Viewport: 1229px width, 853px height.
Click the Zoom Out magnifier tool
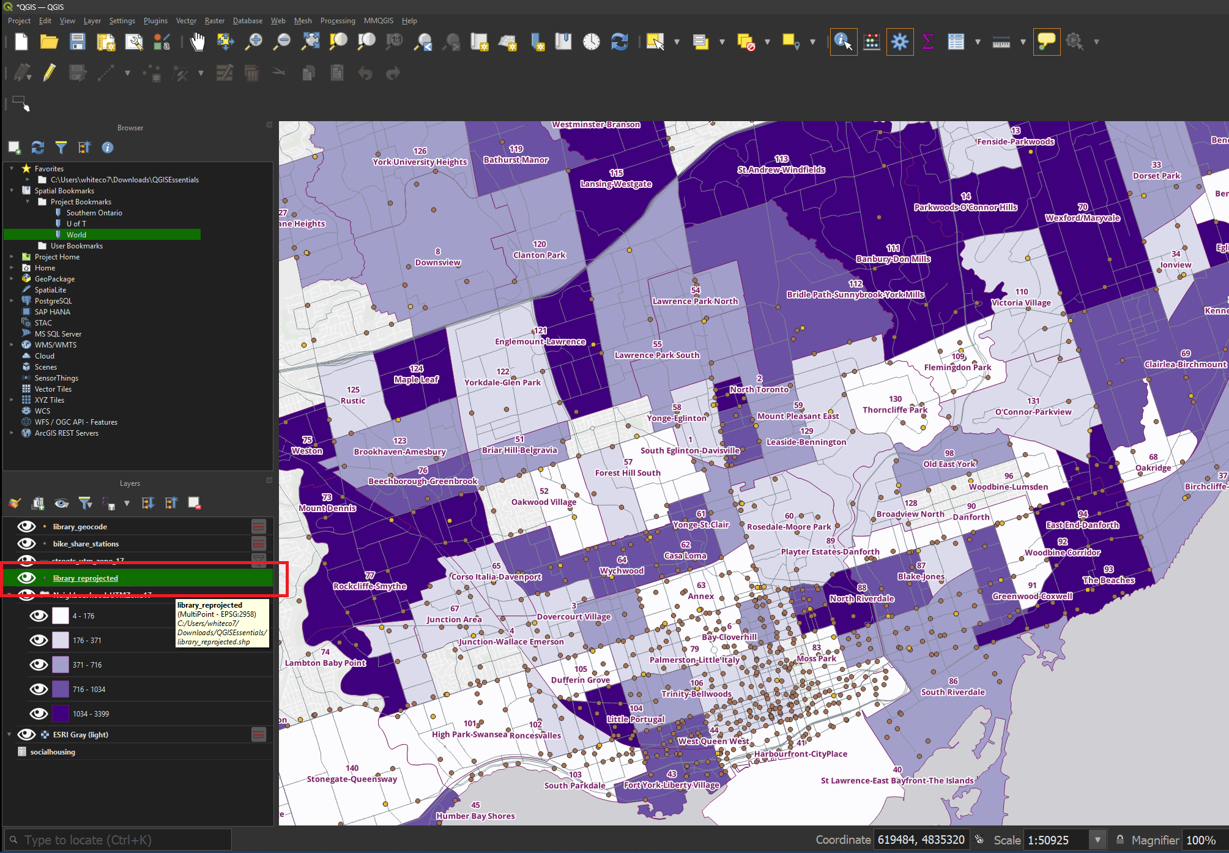click(281, 42)
